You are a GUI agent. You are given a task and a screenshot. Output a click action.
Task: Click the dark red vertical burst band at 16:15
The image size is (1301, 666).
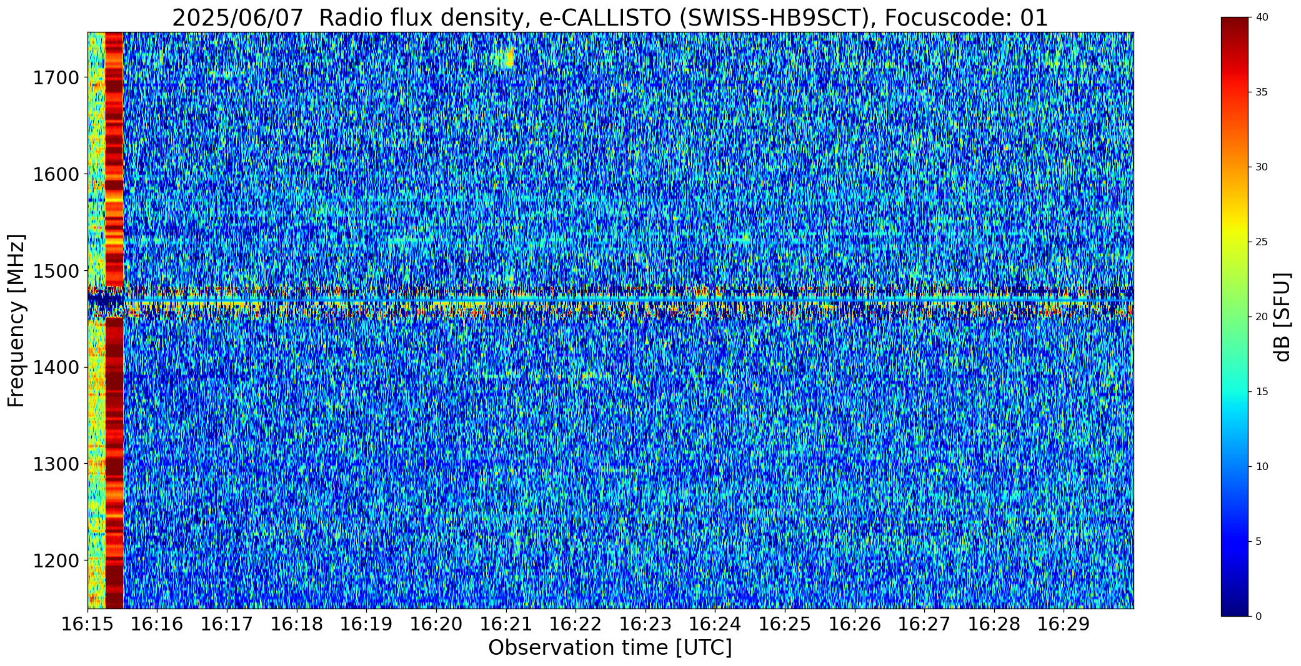[x=114, y=320]
